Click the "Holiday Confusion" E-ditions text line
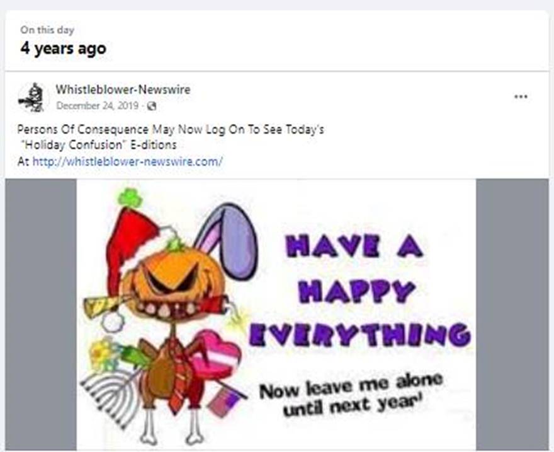Viewport: 554px width, 452px height. click(98, 145)
